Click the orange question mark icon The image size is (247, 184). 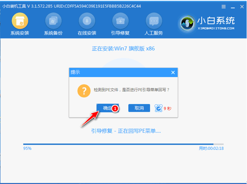83,90
